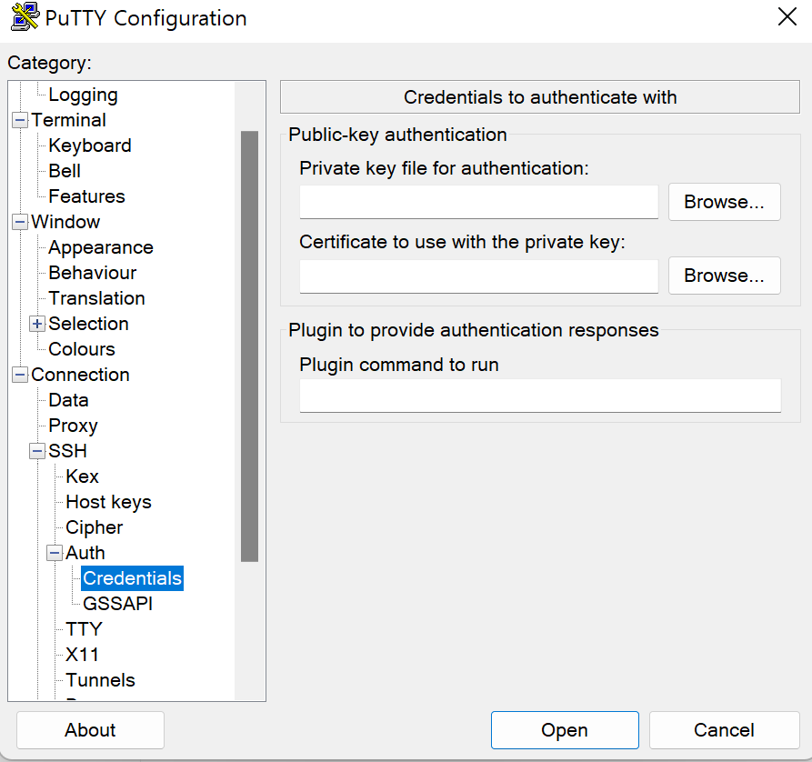Image resolution: width=812 pixels, height=762 pixels.
Task: Collapse the Connection tree node
Action: pos(20,375)
